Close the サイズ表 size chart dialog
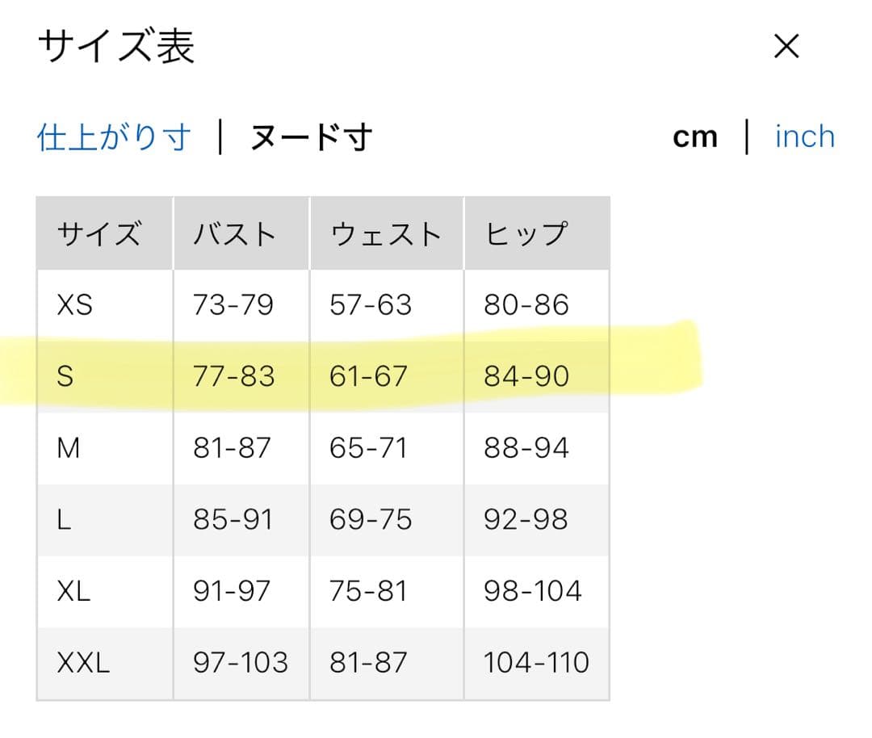Image resolution: width=872 pixels, height=738 pixels. pyautogui.click(x=786, y=47)
